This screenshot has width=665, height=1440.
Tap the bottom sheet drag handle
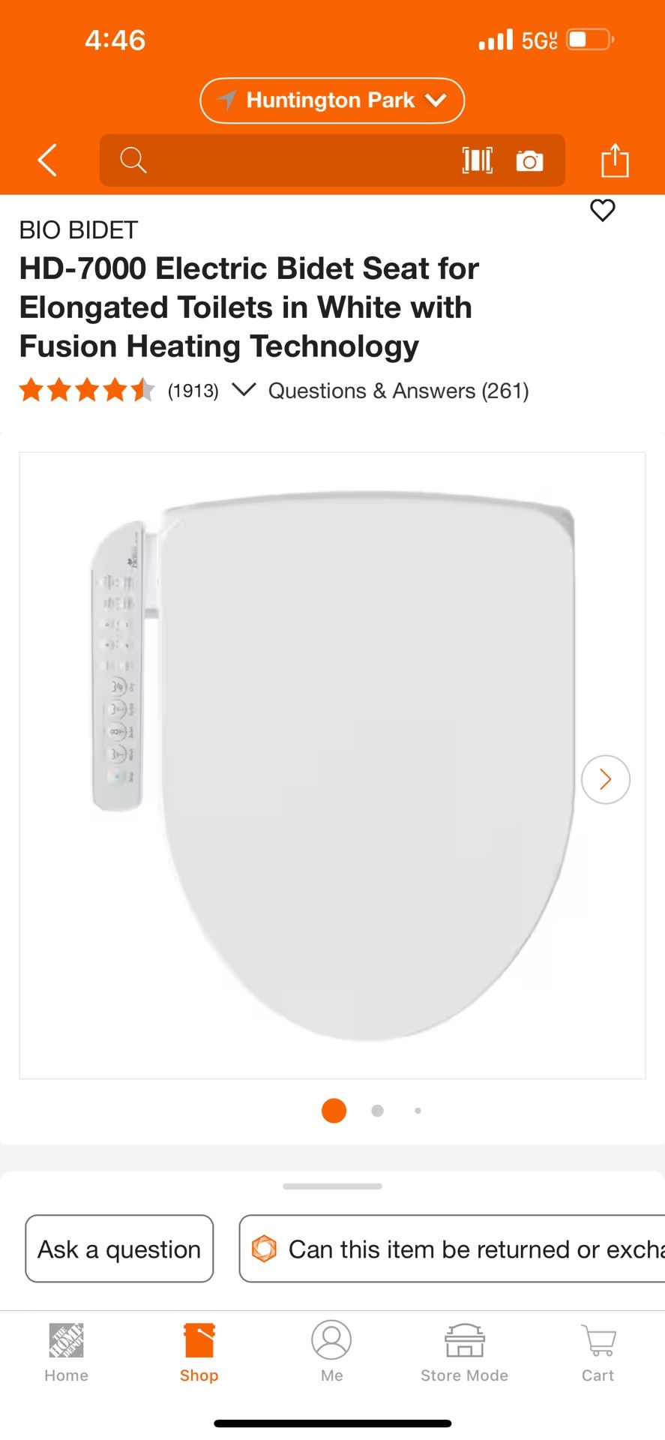click(332, 1186)
